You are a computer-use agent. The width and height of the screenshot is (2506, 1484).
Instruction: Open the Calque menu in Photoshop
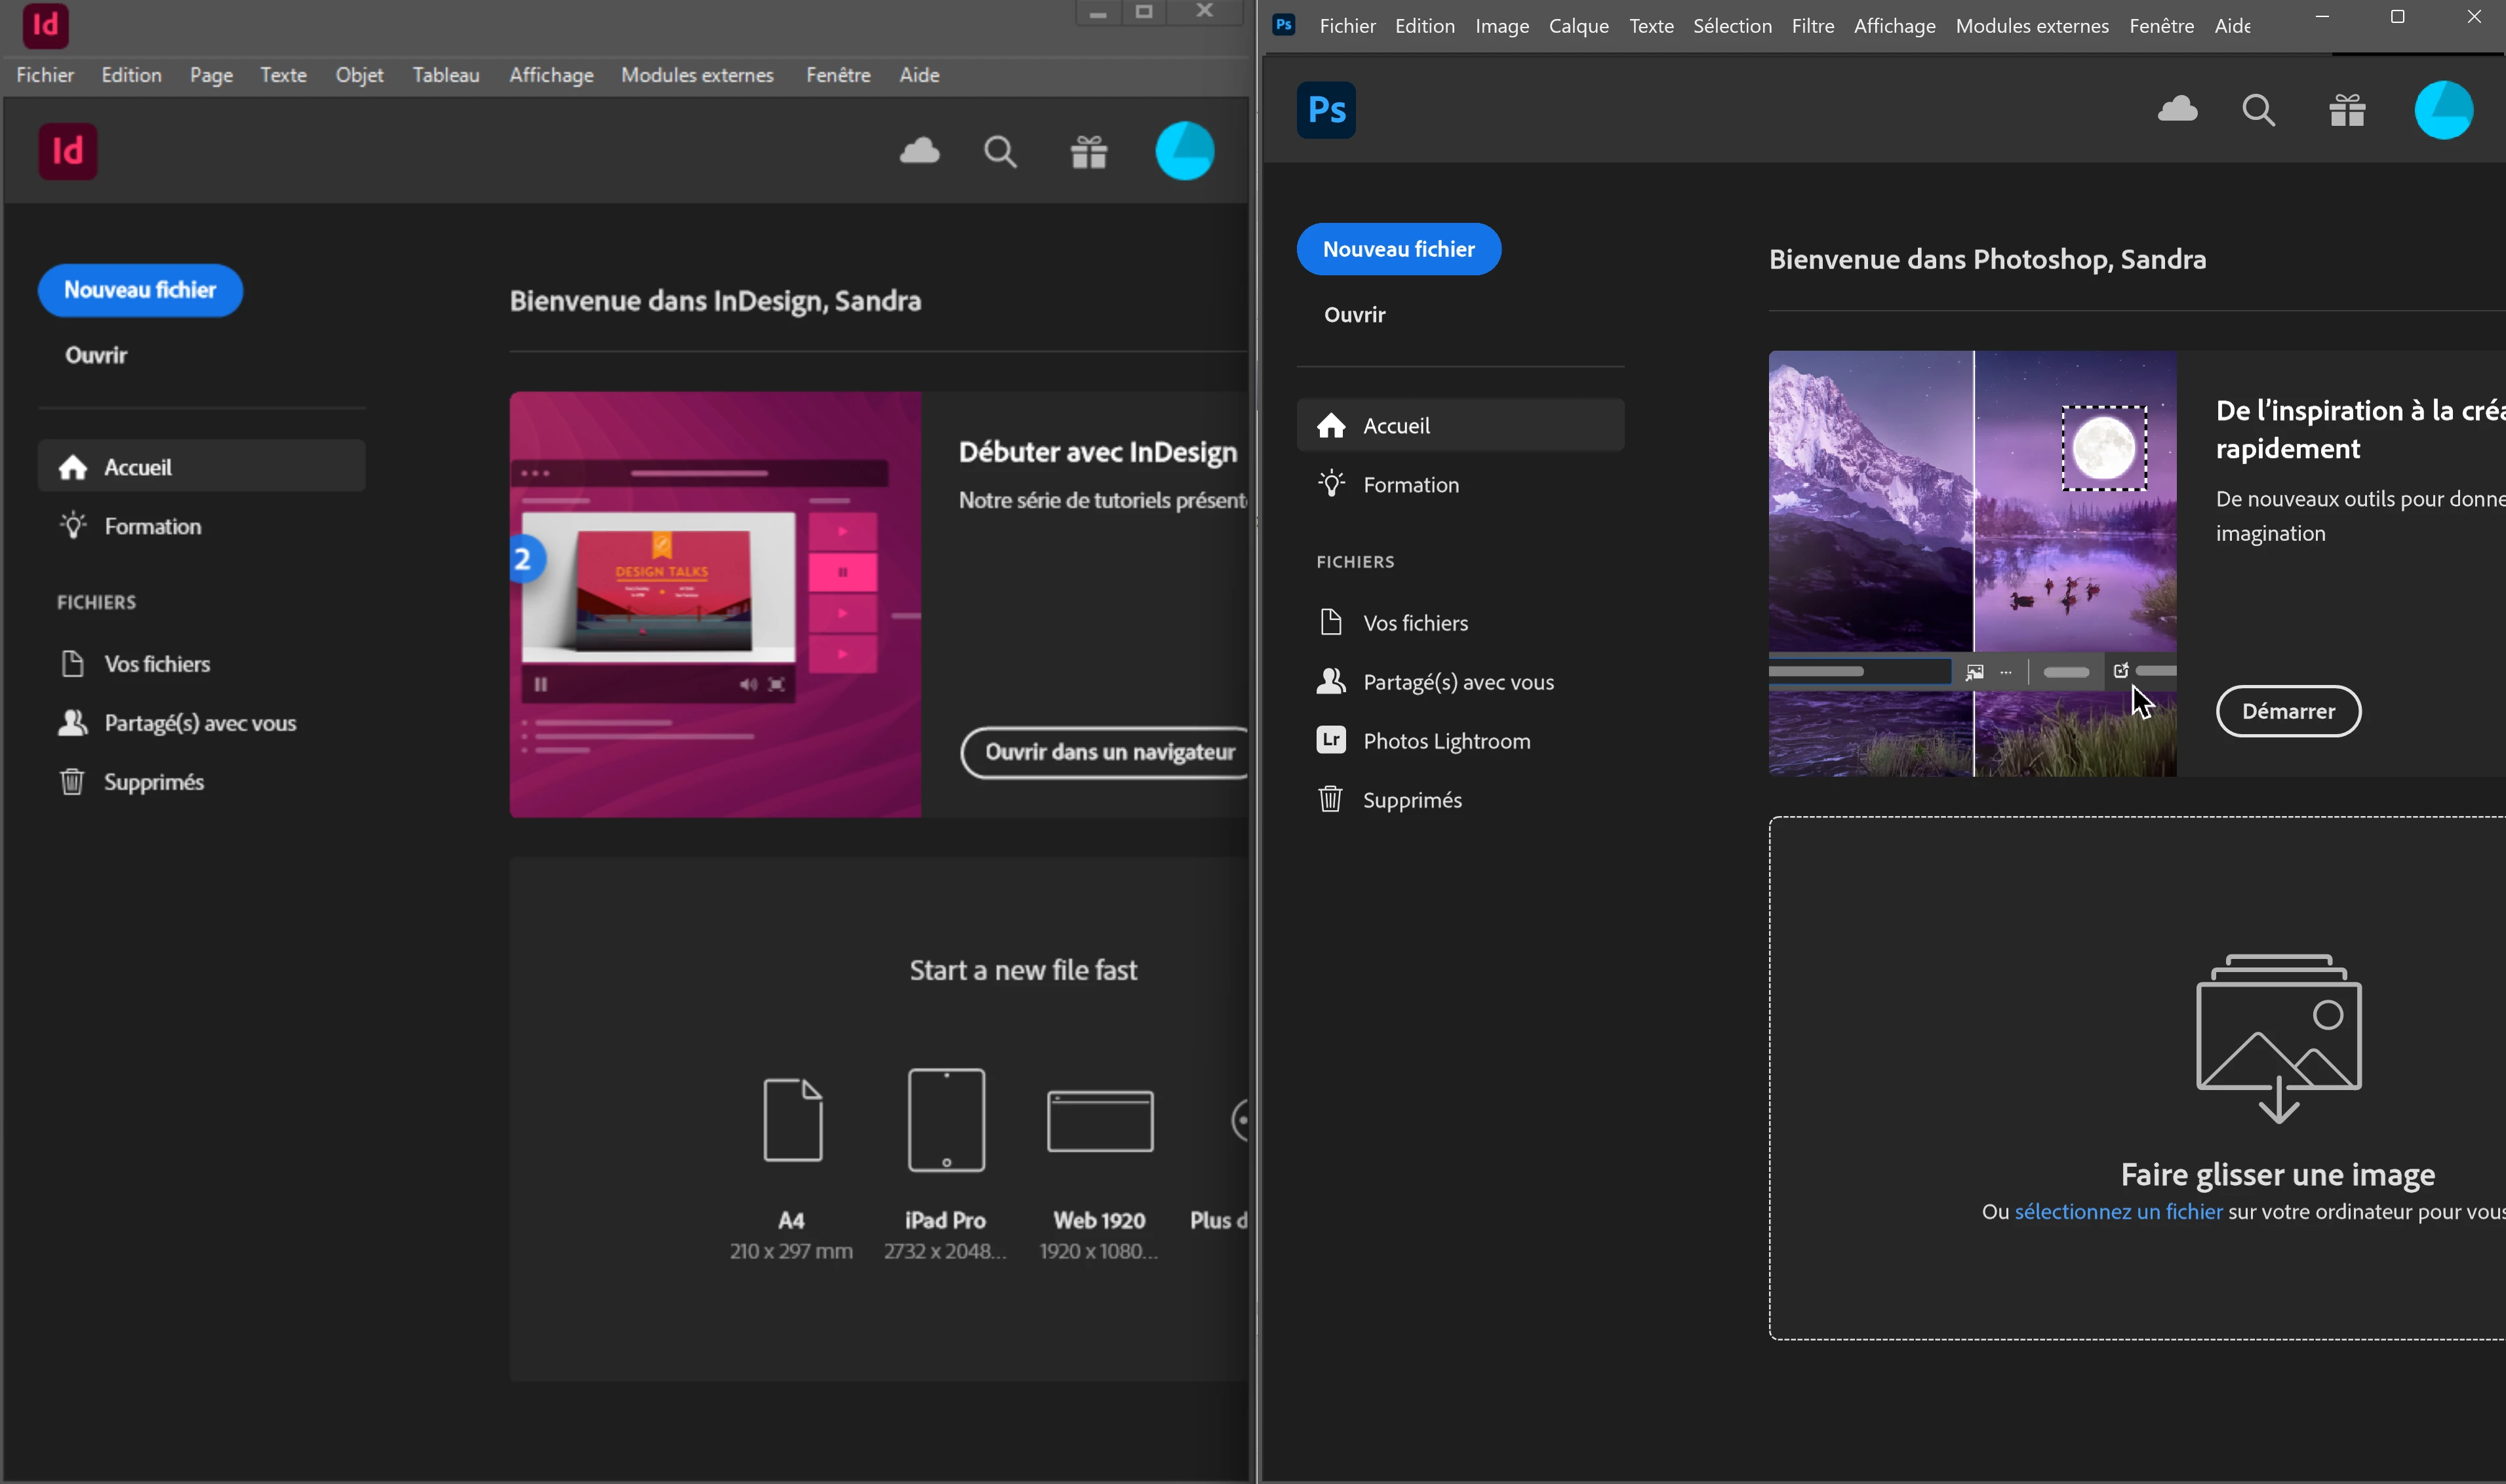coord(1578,26)
